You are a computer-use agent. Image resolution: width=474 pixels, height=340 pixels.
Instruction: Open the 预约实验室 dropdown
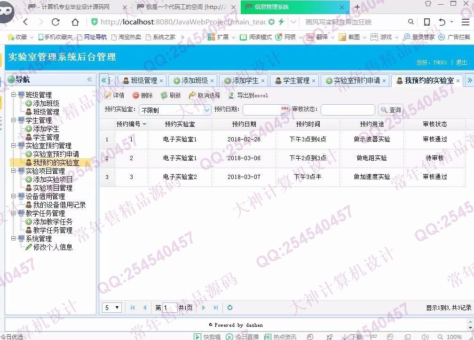point(207,110)
